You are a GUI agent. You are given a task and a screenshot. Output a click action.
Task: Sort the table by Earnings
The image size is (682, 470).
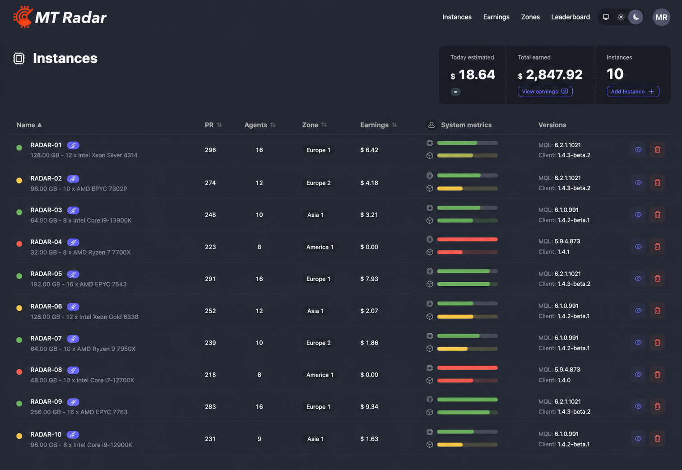(379, 125)
